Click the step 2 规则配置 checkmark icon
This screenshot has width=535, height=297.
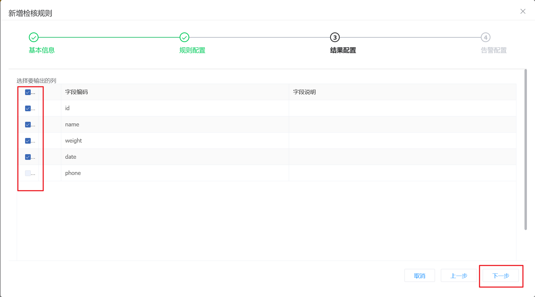click(x=184, y=38)
